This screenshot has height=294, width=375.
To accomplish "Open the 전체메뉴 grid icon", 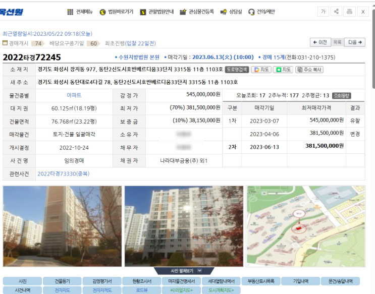I will pos(70,12).
